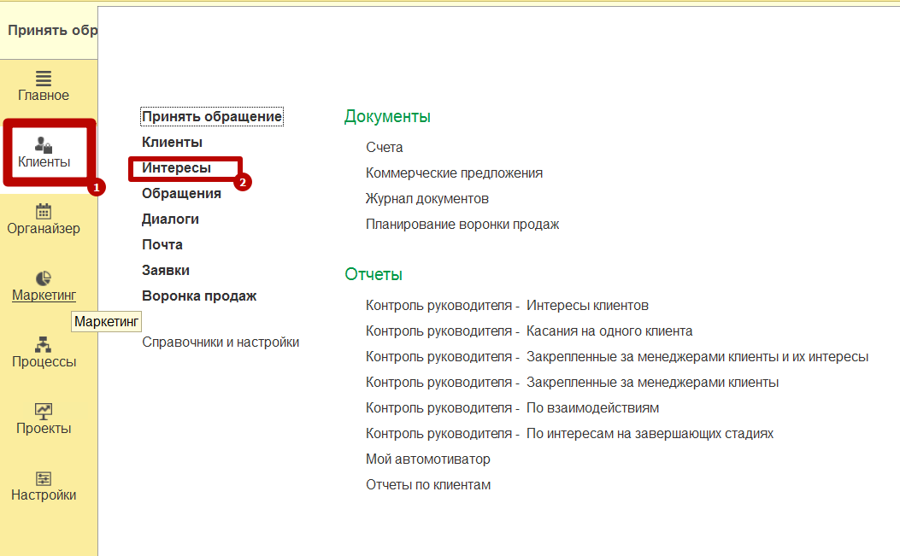Launch the Мой автомотиватор report
900x556 pixels.
(427, 459)
